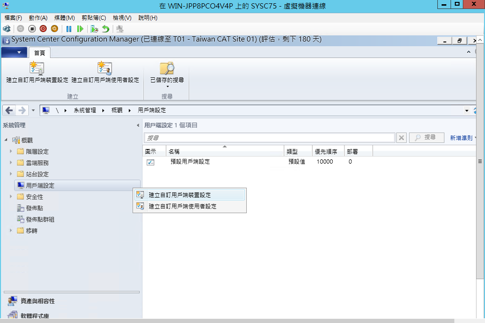Collapse the ribbon using the caret
485x323 pixels.
[x=468, y=52]
